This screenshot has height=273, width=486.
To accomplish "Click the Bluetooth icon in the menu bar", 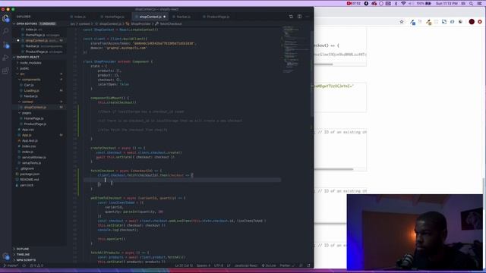I will (x=396, y=3).
